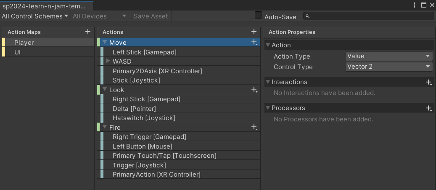The height and width of the screenshot is (190, 436).
Task: Add a new action with plus icon
Action: 254,31
